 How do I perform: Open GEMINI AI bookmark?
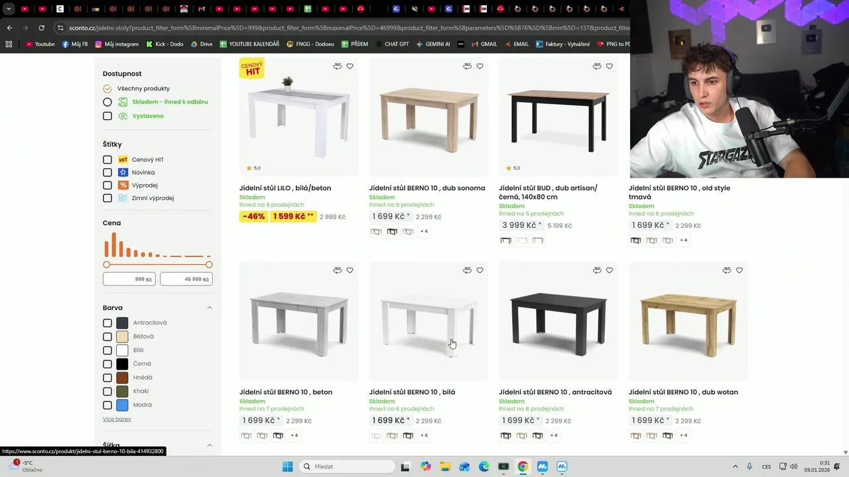(433, 44)
